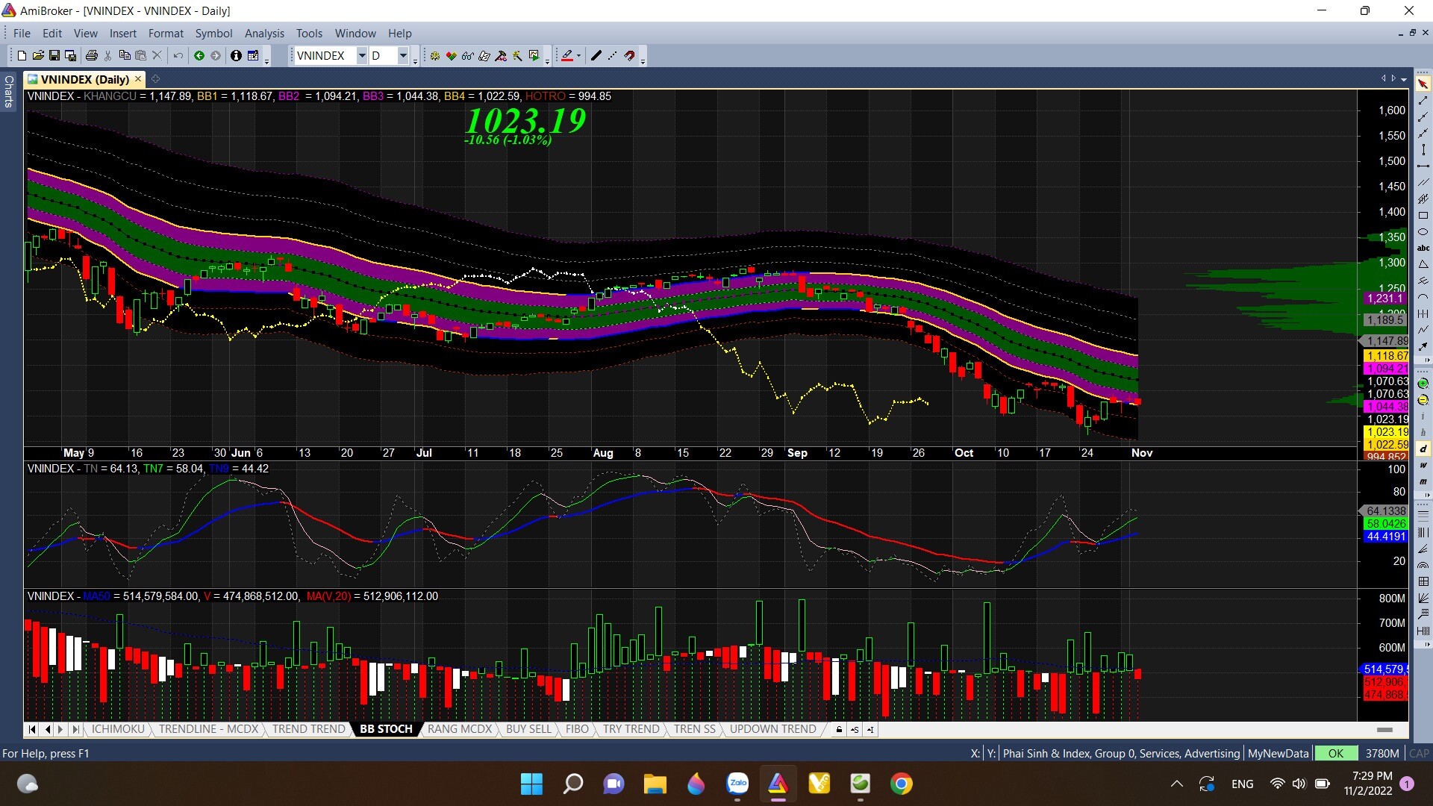The height and width of the screenshot is (806, 1433).
Task: Open the Information icon in the toolbar
Action: pos(236,55)
